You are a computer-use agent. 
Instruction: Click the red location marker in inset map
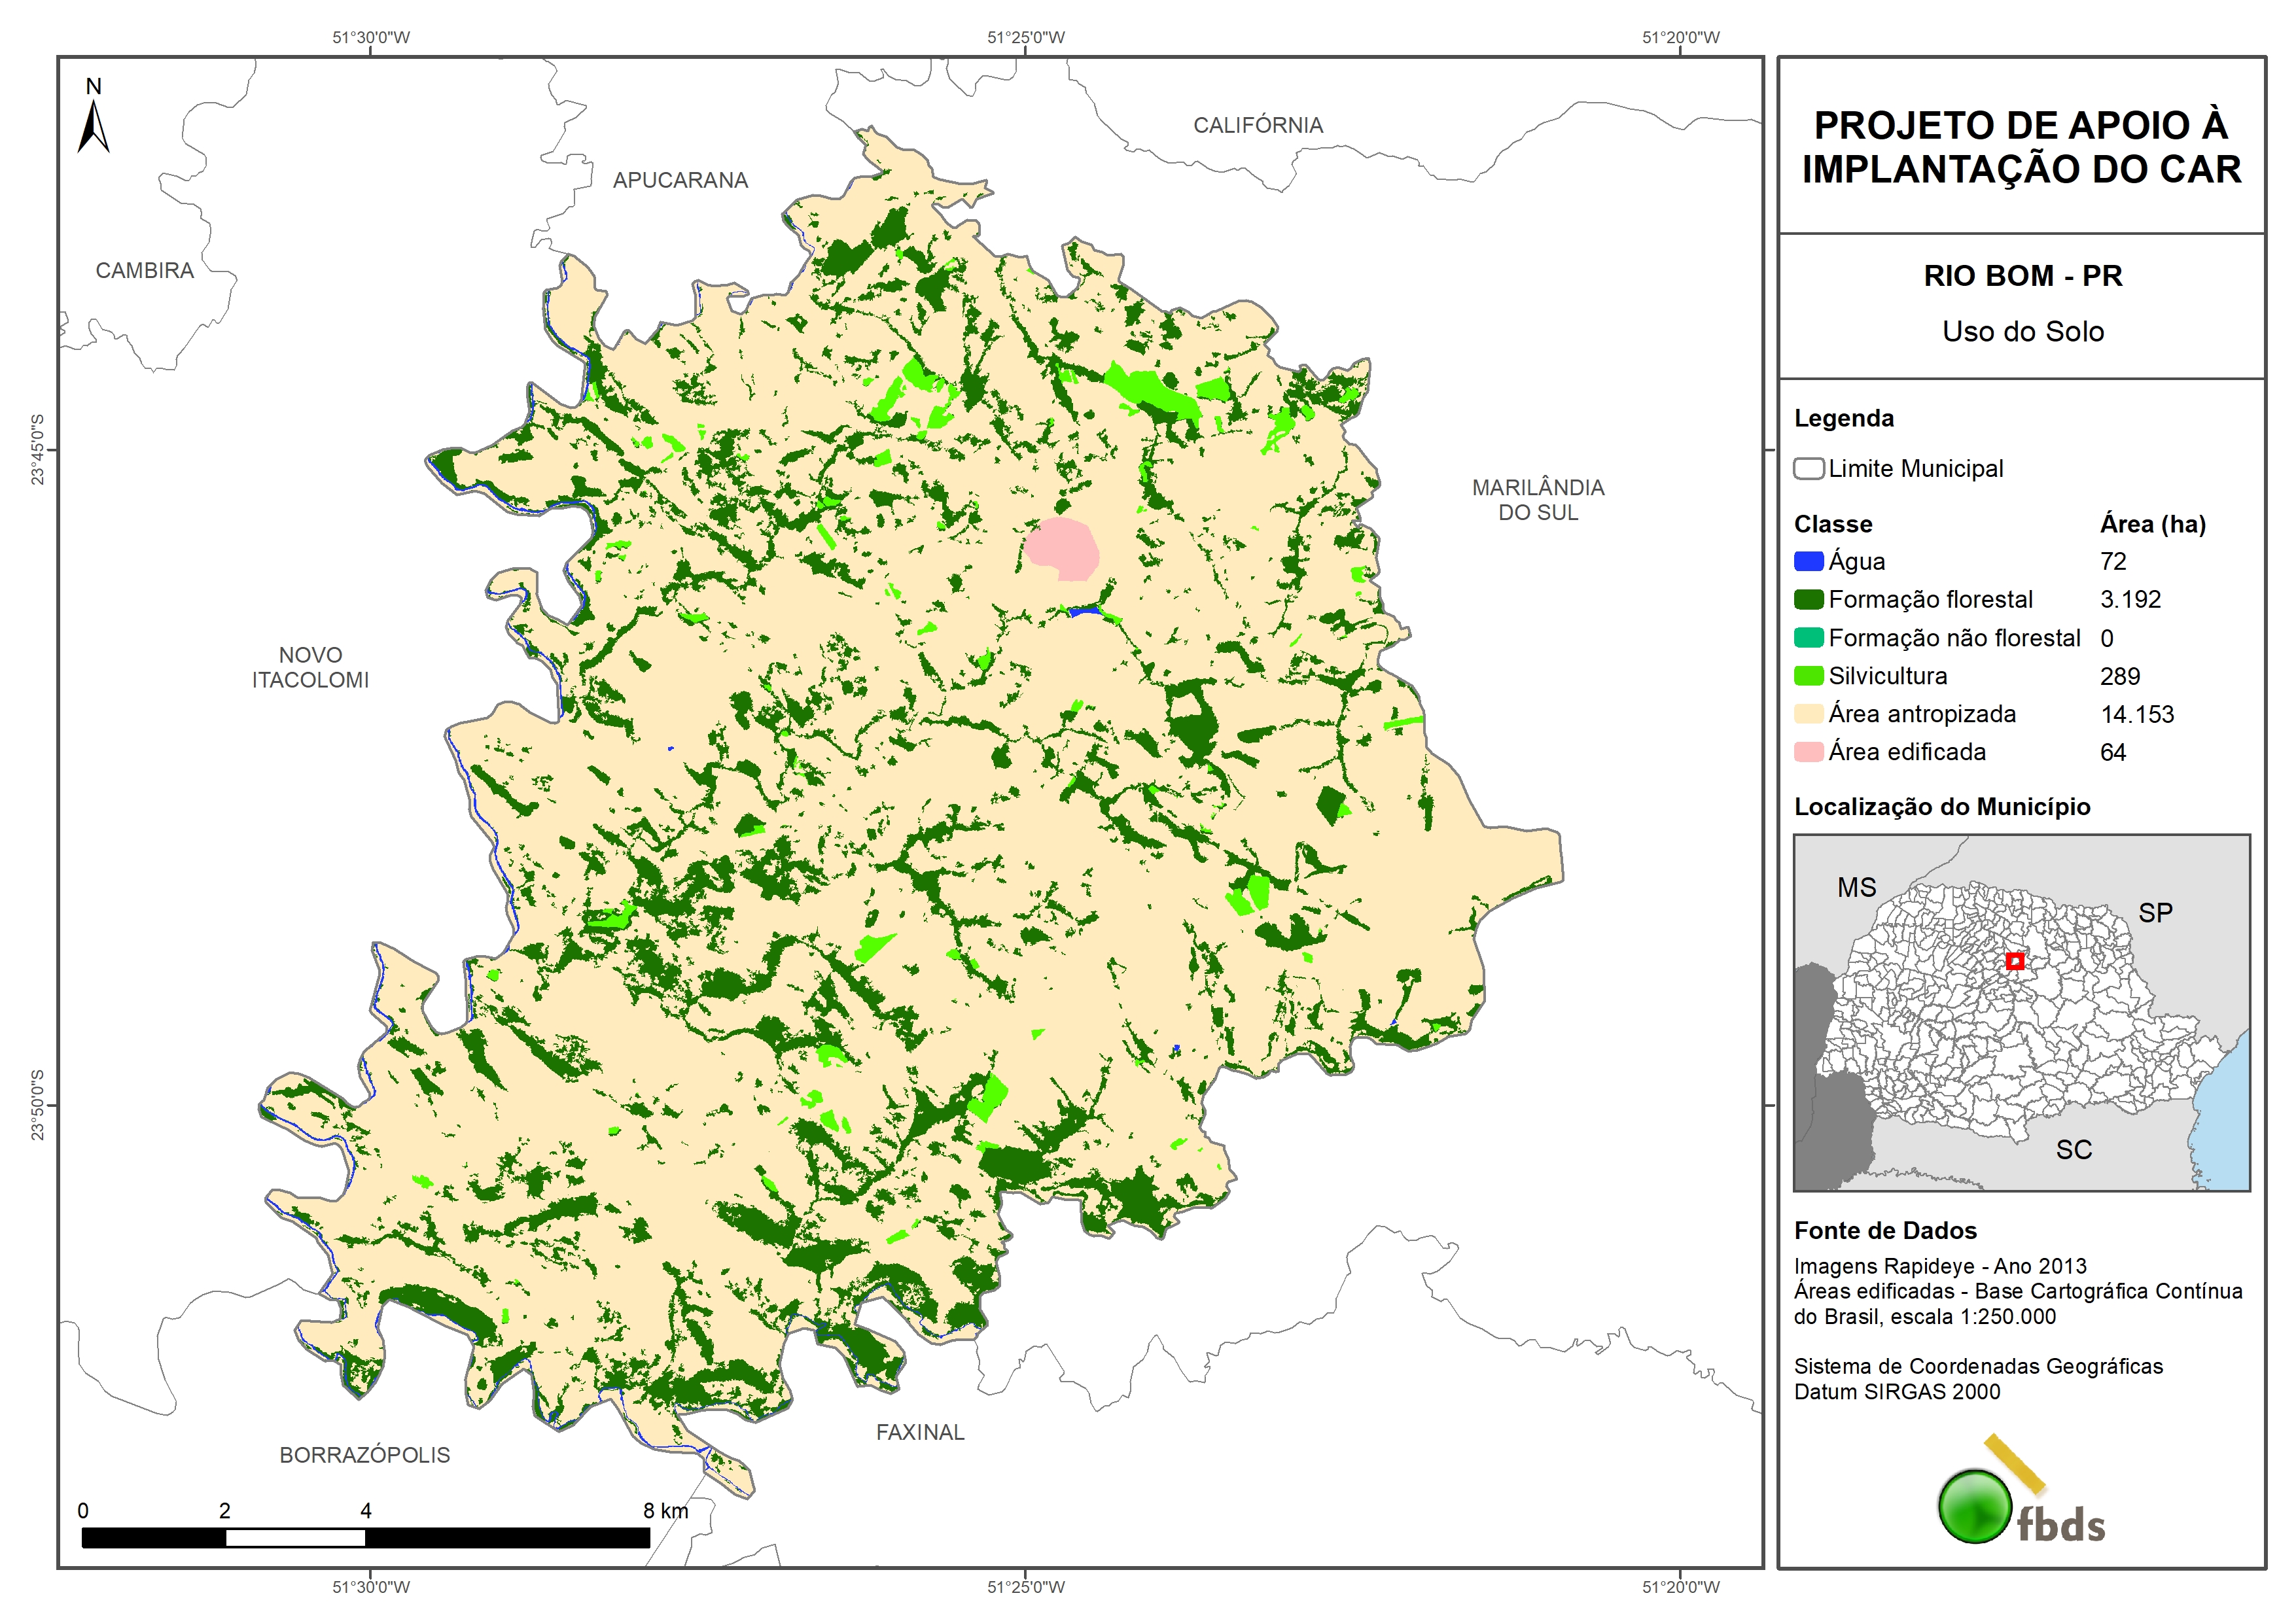click(2015, 961)
